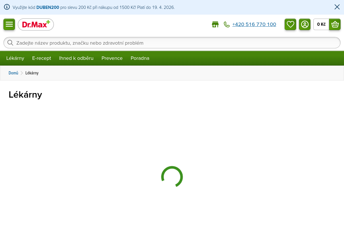Open the hamburger main menu
The image size is (344, 229).
coord(9,24)
